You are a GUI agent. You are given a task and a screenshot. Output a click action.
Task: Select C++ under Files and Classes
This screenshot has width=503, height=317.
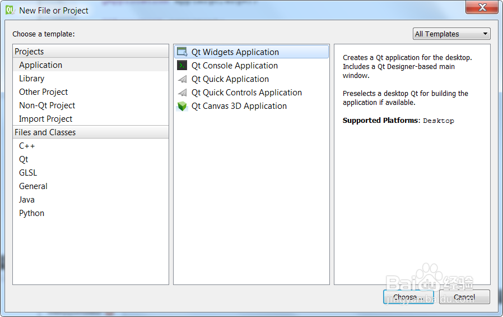91,146
